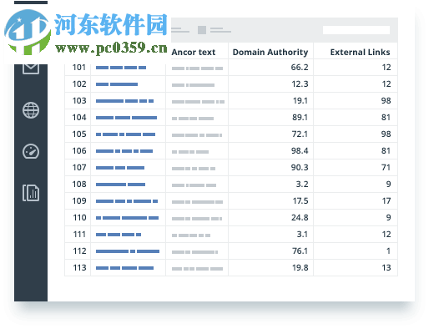This screenshot has height=329, width=429.
Task: Click the search input field in top bar
Action: 356,30
